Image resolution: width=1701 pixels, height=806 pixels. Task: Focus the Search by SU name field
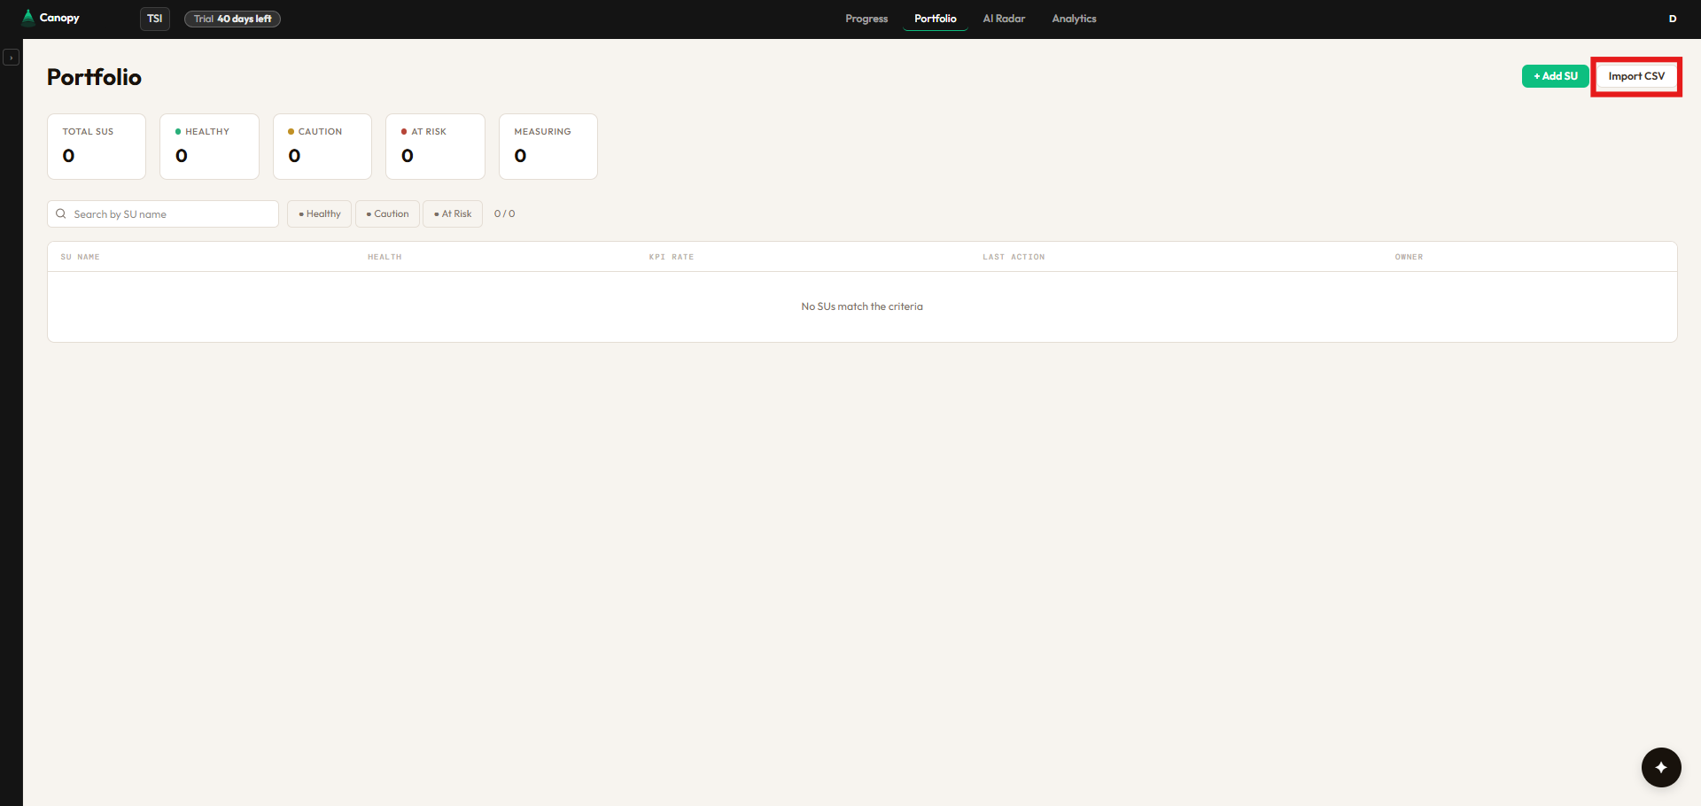coord(163,213)
